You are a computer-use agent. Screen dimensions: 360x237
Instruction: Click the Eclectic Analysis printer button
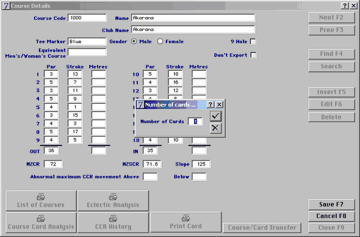click(x=113, y=201)
